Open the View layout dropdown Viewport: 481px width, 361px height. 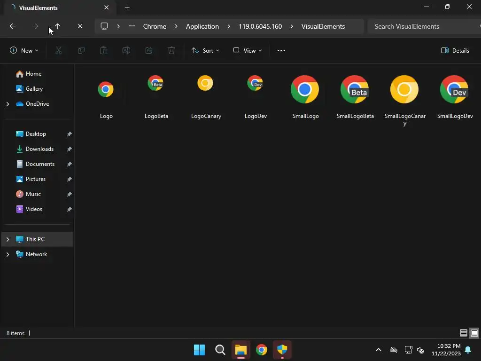pos(248,51)
